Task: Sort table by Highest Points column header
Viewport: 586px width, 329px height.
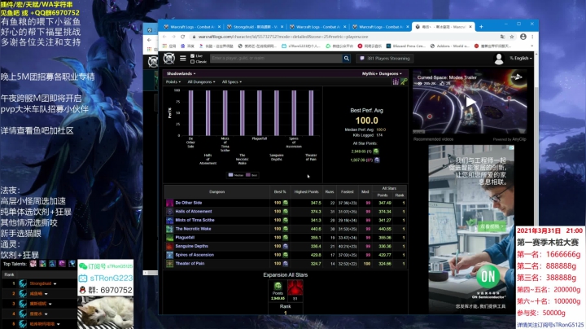Action: 307,192
